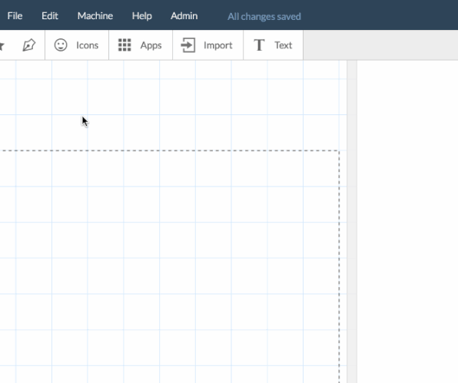
Task: Click the large T text icon
Action: [259, 45]
